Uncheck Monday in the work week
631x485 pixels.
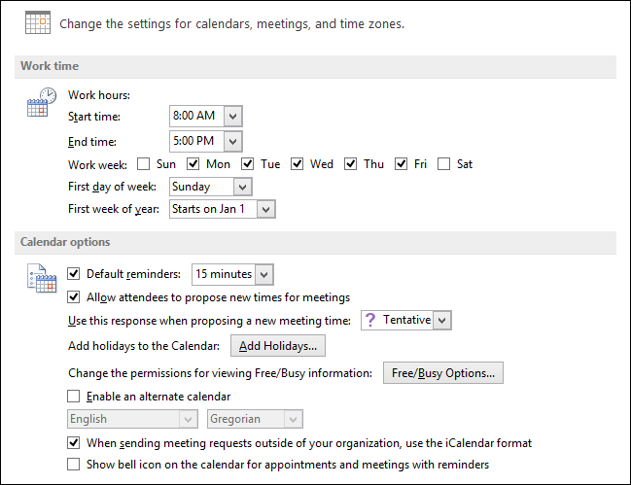coord(193,164)
